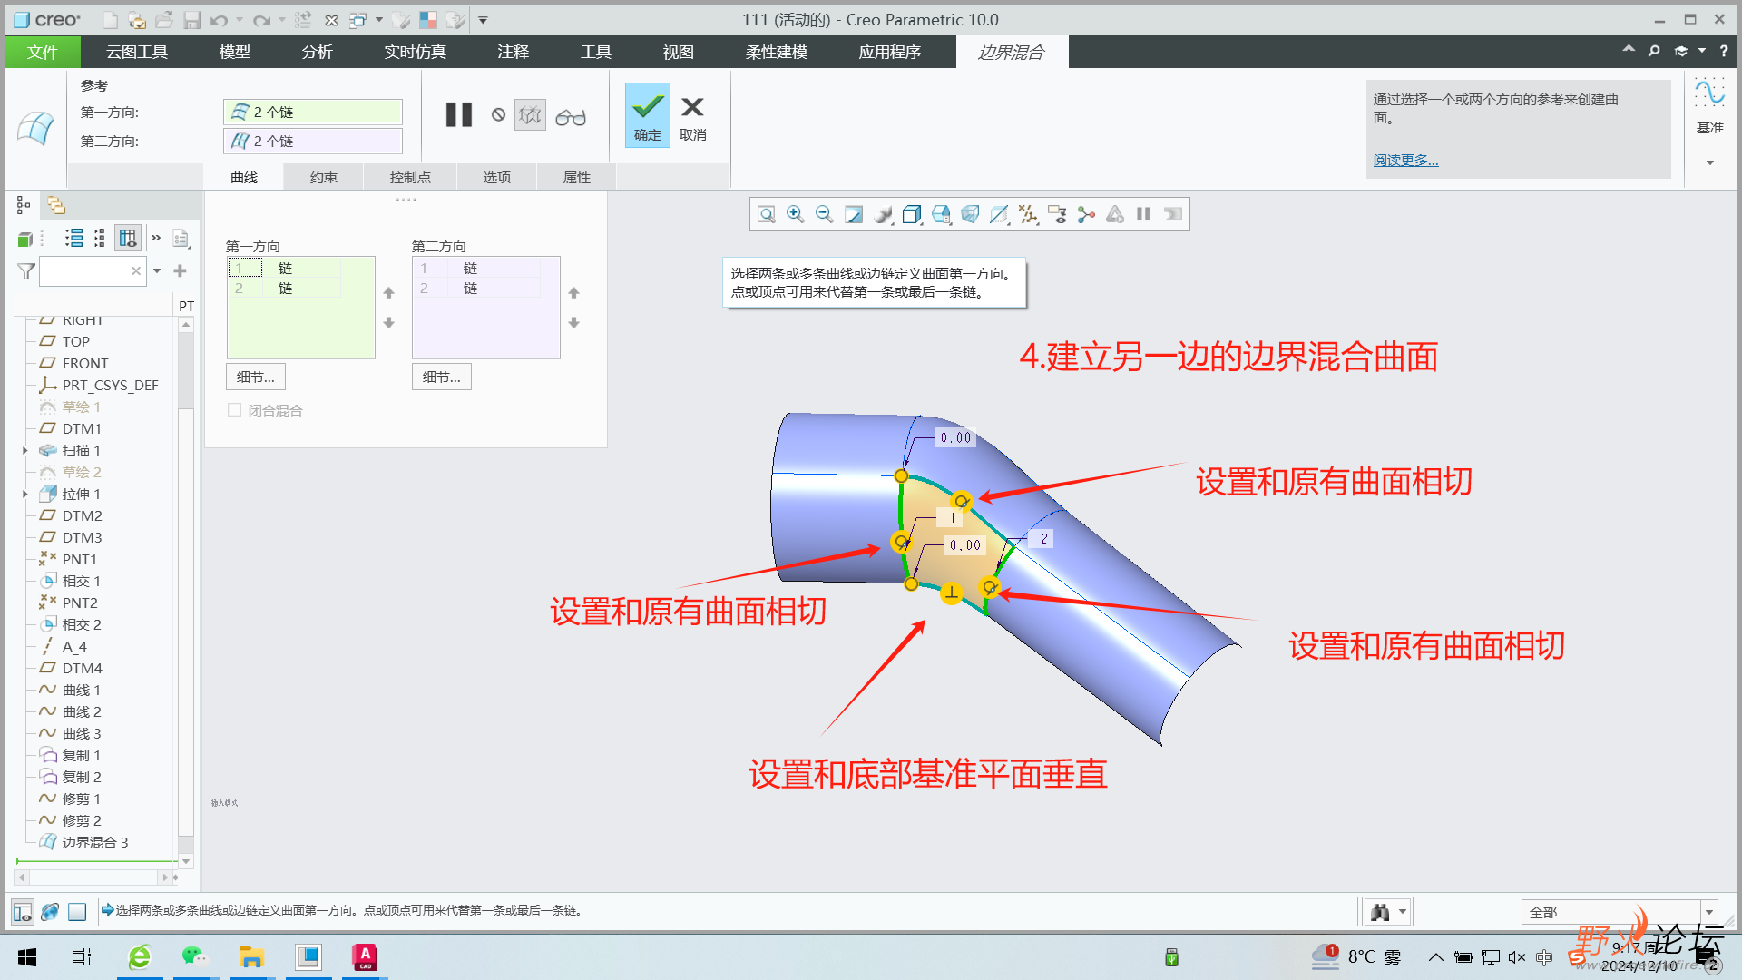Viewport: 1742px width, 980px height.
Task: Toggle the mesh preview mode button
Action: tap(530, 115)
